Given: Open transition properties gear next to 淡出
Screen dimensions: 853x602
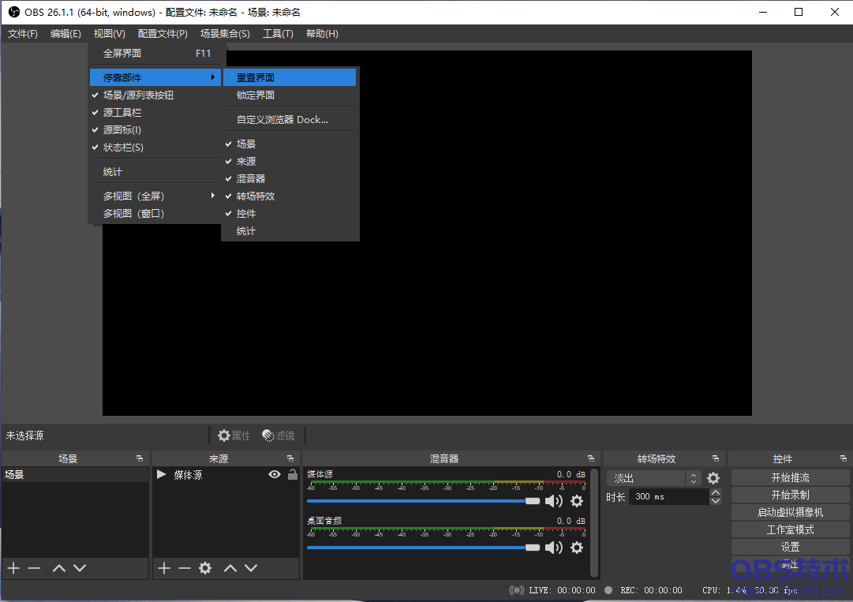Looking at the screenshot, I should [x=713, y=478].
